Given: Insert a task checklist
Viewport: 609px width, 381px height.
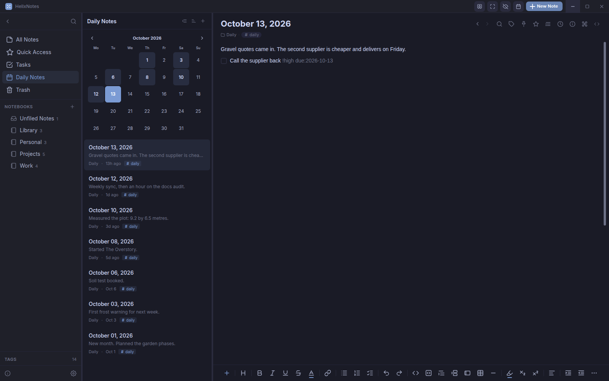Looking at the screenshot, I should point(370,373).
